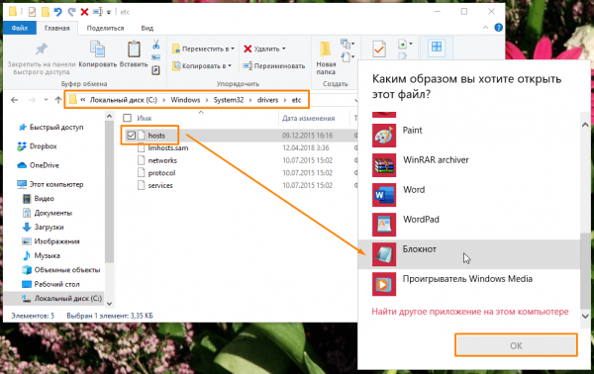The image size is (594, 374).
Task: Expand the Удалить dropdown arrow
Action: click(284, 48)
